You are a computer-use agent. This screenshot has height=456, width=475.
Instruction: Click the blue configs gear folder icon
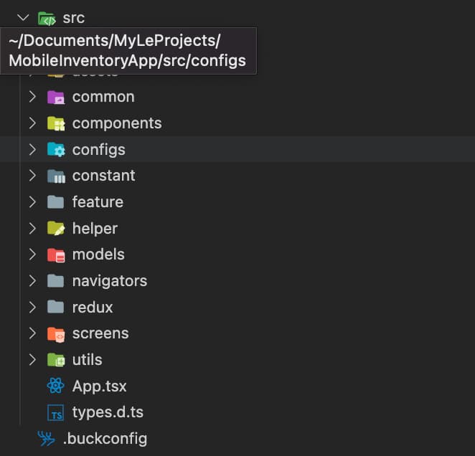point(55,150)
